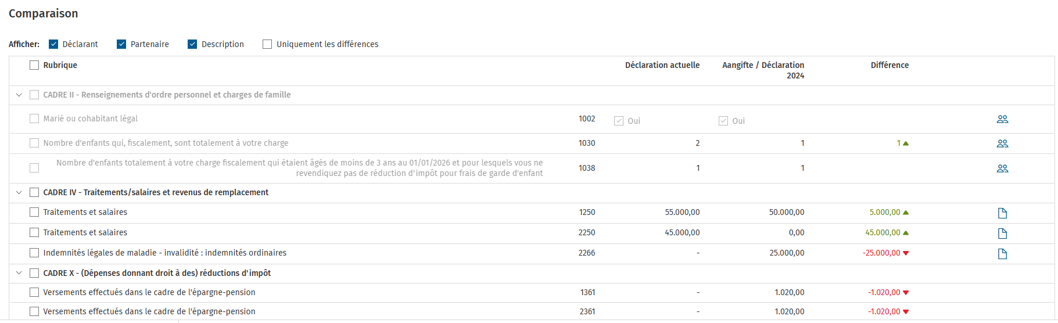Click the 55.000,00 value
1058x323 pixels.
[682, 212]
